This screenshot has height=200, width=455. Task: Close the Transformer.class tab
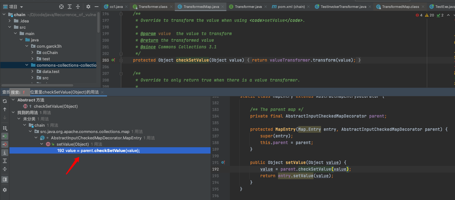[172, 7]
